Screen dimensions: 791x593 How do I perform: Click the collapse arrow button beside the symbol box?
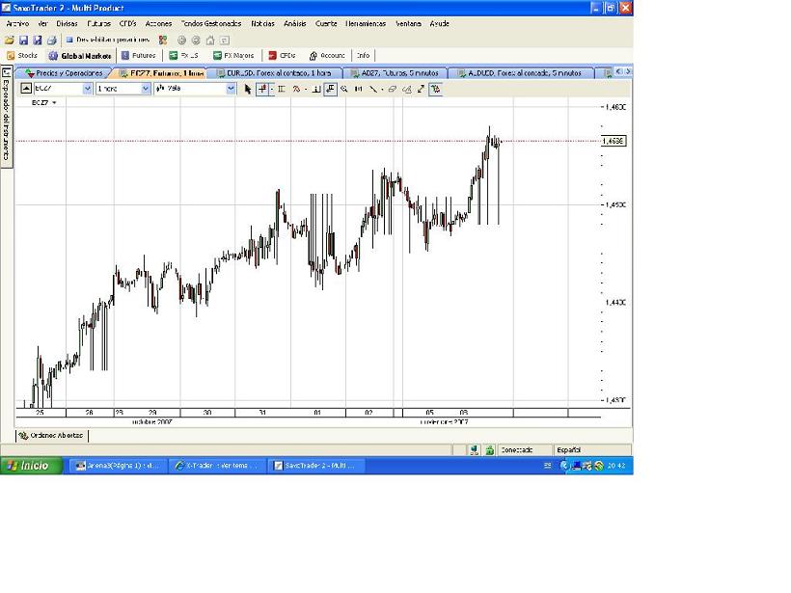26,89
